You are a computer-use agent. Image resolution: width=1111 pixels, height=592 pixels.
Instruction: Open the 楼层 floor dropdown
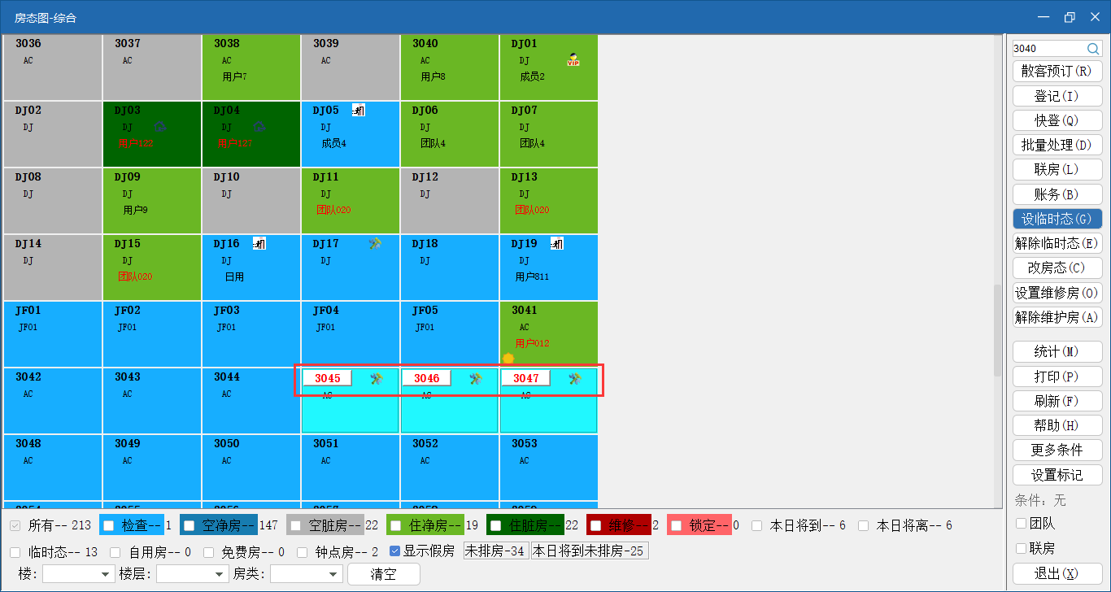(193, 574)
